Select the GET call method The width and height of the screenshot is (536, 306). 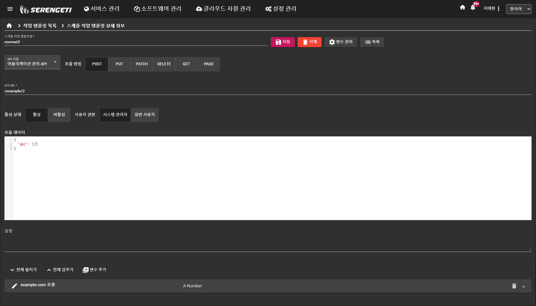coord(186,64)
